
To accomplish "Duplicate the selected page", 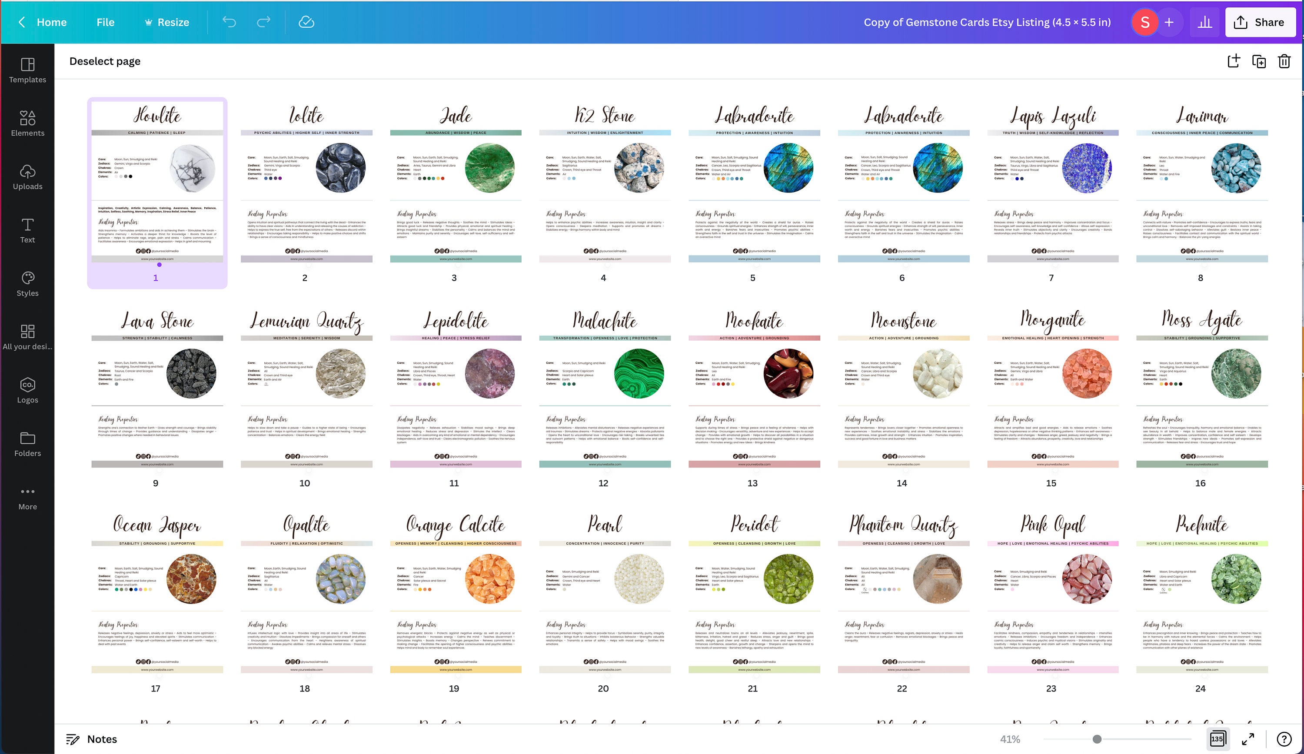I will [1259, 61].
